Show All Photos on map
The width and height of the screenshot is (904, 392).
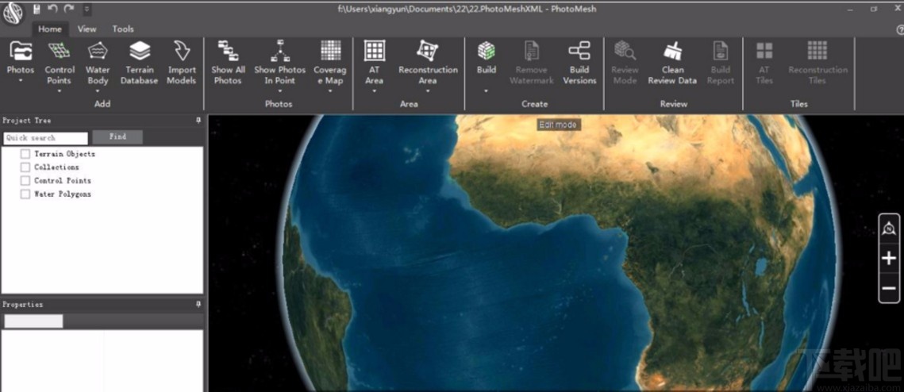(228, 62)
